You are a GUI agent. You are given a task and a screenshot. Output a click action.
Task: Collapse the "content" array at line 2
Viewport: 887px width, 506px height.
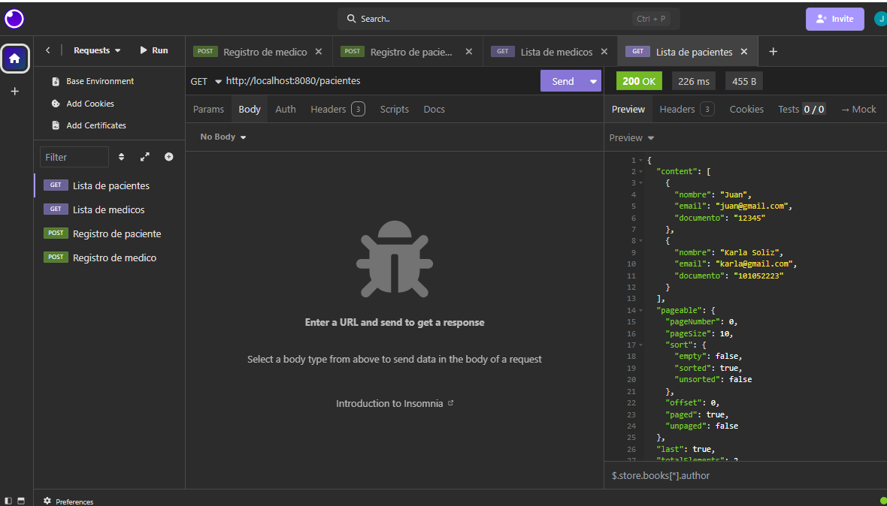(x=641, y=172)
